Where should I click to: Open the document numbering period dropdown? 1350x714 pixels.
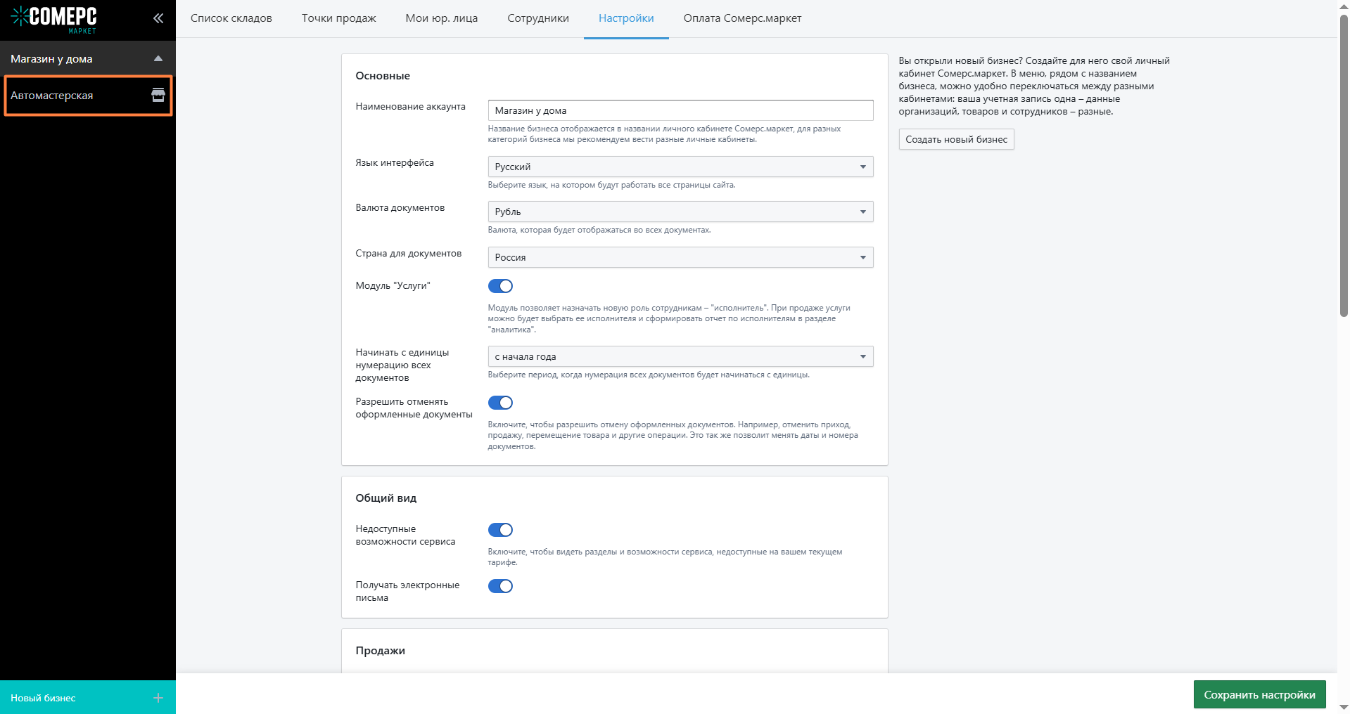point(680,356)
